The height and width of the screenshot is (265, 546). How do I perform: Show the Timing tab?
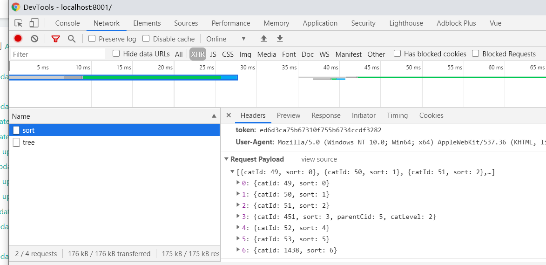(398, 116)
